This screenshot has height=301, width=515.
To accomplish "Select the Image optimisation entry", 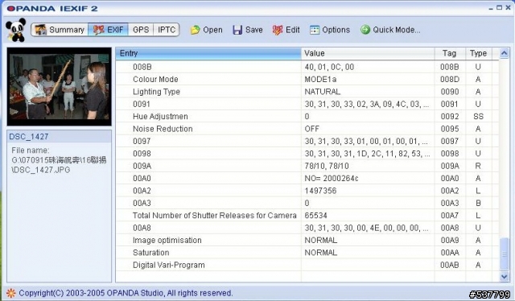I will click(167, 240).
